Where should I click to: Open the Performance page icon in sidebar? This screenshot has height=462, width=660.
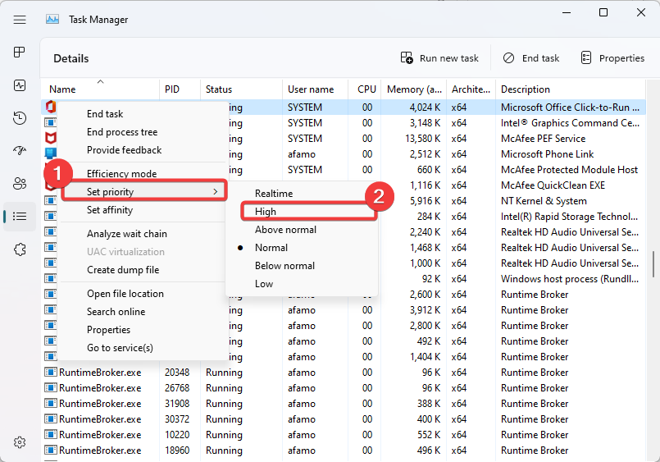pyautogui.click(x=20, y=85)
